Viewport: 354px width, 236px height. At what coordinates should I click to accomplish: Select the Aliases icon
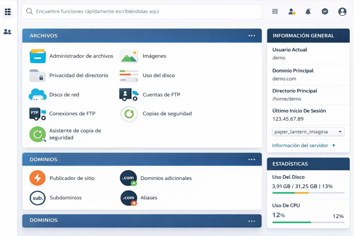(x=128, y=198)
